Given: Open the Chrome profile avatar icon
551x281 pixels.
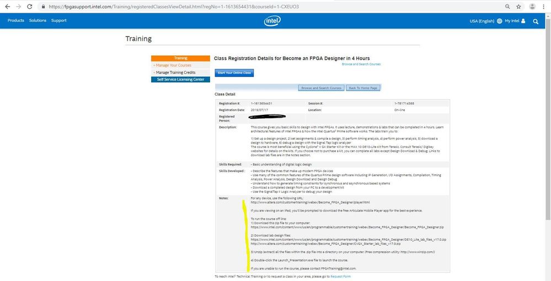Looking at the screenshot, I should click(x=532, y=7).
